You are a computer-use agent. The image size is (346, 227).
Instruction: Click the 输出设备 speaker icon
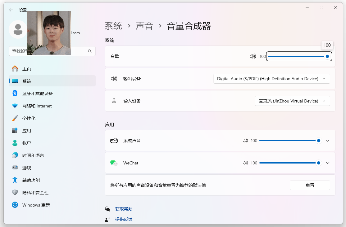tap(114, 79)
